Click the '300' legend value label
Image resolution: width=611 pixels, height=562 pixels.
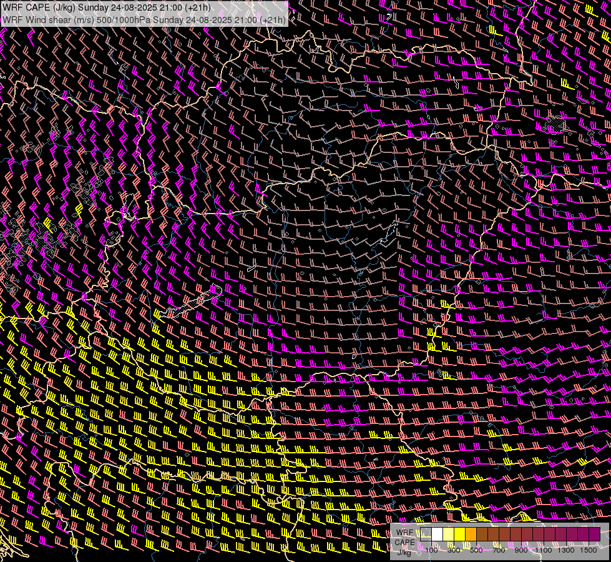pos(454,550)
